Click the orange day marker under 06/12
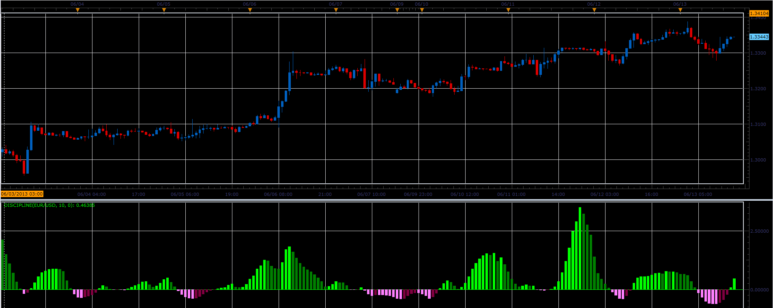The height and width of the screenshot is (308, 773). click(594, 11)
